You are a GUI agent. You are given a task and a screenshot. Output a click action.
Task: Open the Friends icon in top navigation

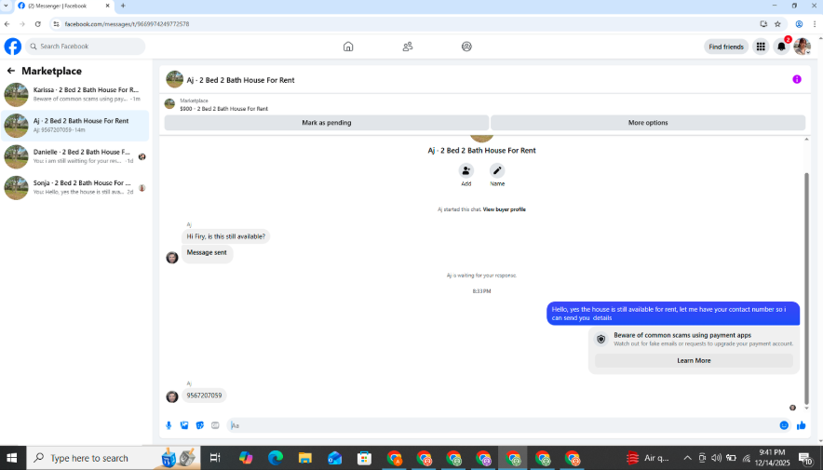pos(407,47)
